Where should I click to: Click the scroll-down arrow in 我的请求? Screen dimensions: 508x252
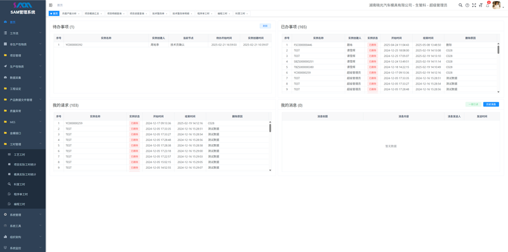pos(271,169)
